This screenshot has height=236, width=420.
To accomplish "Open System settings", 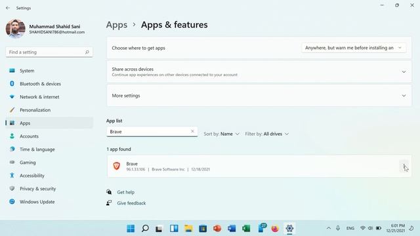I will point(49,71).
